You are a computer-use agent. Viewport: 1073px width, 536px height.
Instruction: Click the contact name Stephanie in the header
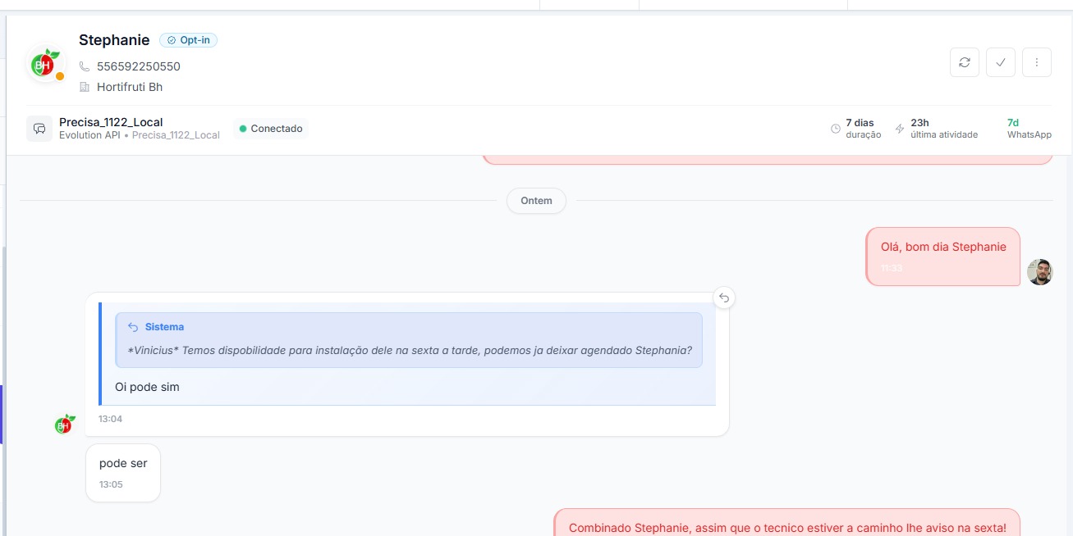pyautogui.click(x=114, y=40)
